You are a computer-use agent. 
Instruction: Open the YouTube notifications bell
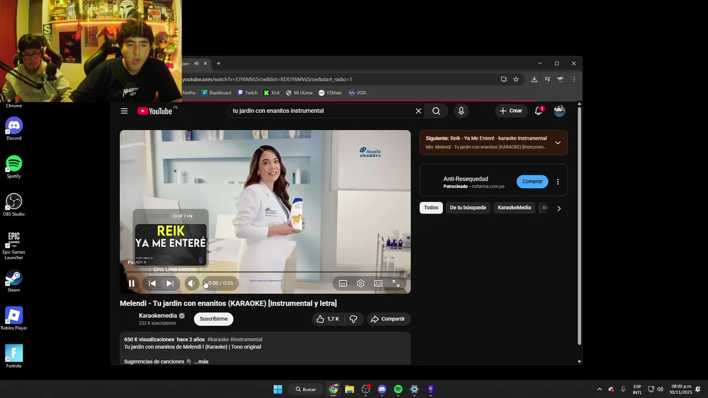pyautogui.click(x=538, y=111)
